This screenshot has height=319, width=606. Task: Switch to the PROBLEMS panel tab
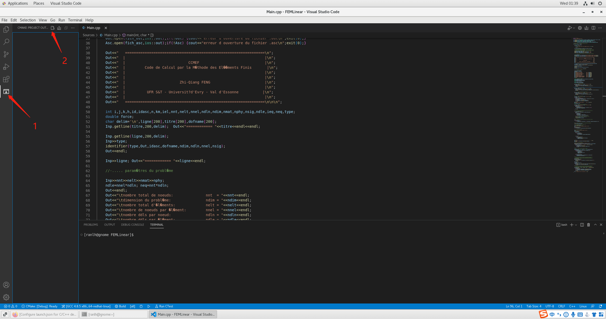pos(91,225)
